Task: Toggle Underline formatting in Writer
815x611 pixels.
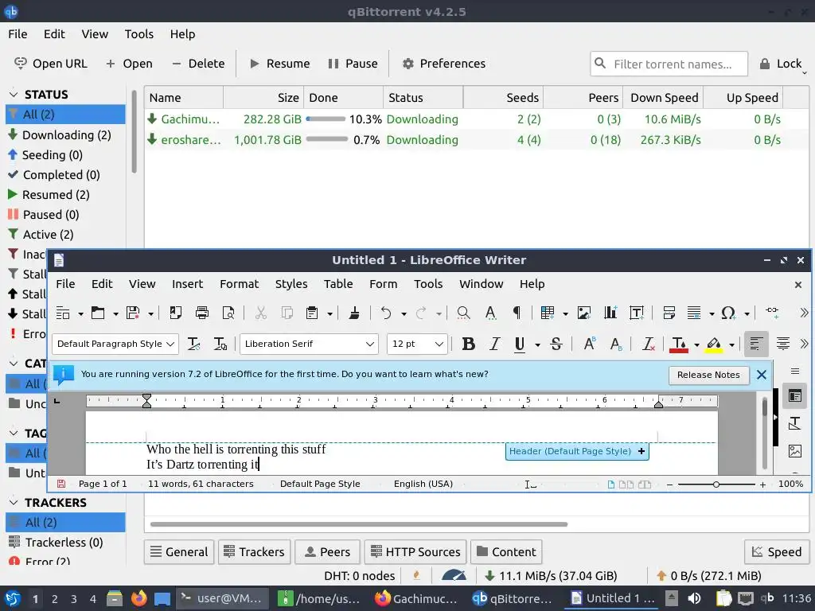Action: coord(519,344)
